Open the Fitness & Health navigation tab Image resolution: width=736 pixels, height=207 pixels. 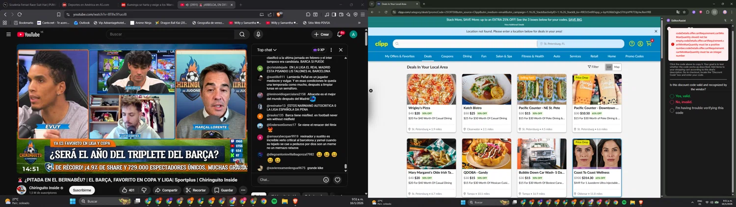pyautogui.click(x=532, y=56)
